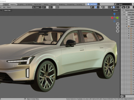134x100 pixels.
Task: Switch to the UV Editing workspace tab
Action: tap(29, 4)
